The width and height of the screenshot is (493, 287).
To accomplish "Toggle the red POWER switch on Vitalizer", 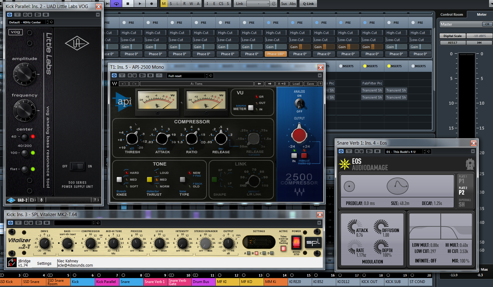I will pyautogui.click(x=296, y=242).
